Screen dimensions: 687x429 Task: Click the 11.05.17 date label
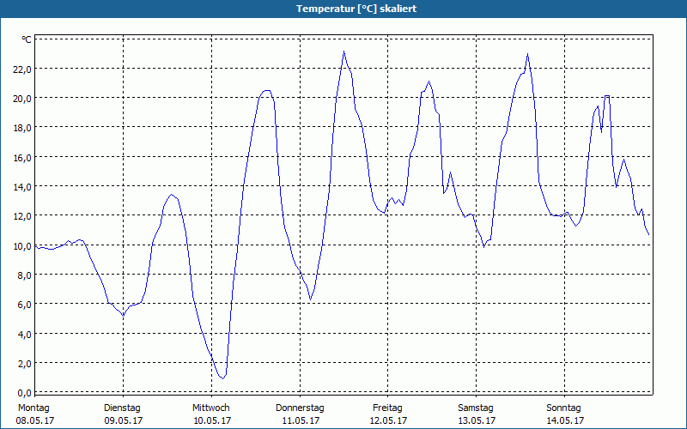pos(301,420)
